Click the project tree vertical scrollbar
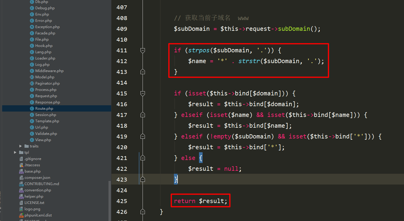 pyautogui.click(x=110, y=200)
